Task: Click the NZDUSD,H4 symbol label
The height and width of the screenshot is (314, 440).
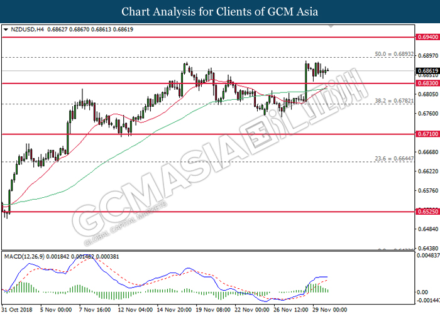Action: point(27,30)
